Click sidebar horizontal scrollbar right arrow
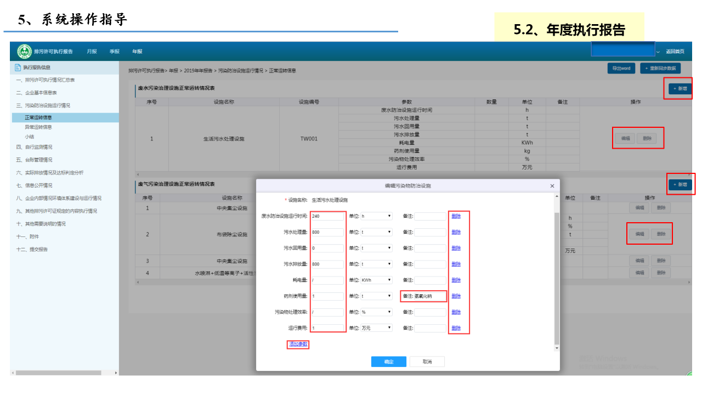The width and height of the screenshot is (702, 395). click(x=116, y=373)
